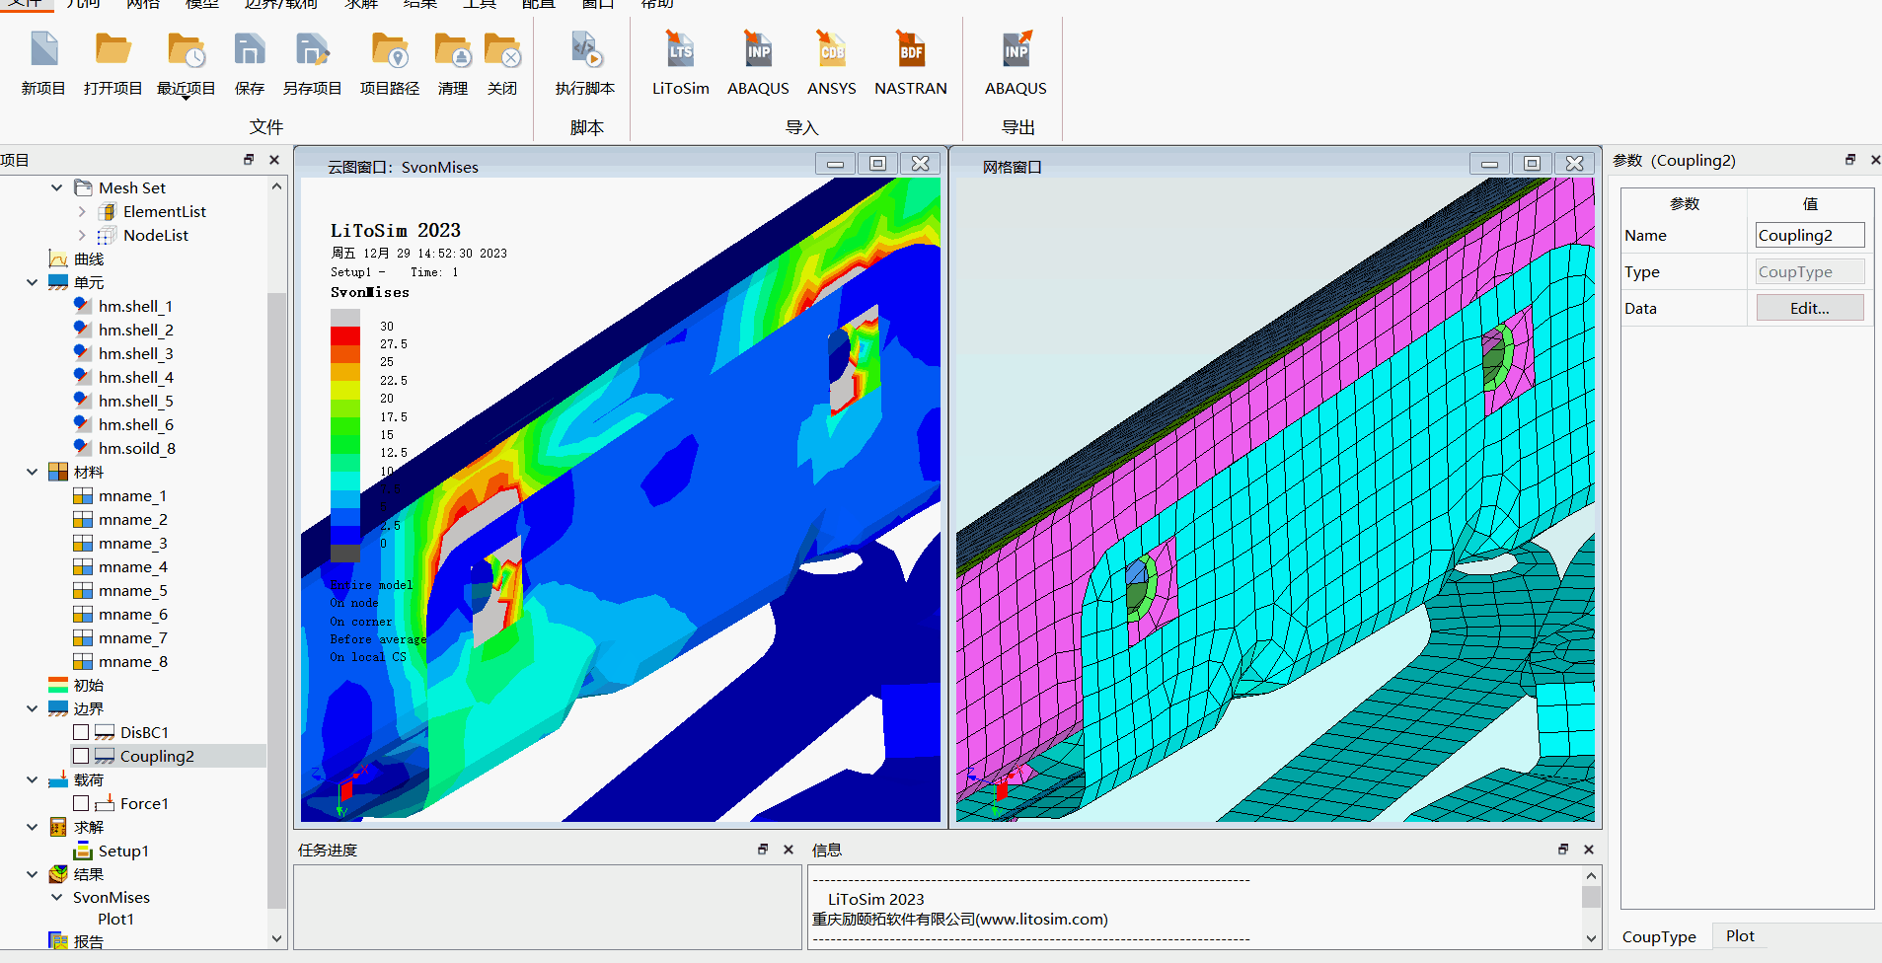Open the Setup1 solve item
Viewport: 1882px width, 963px height.
click(122, 851)
